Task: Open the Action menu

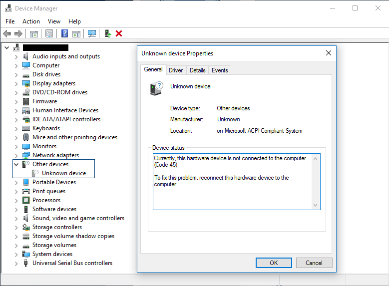Action: click(x=31, y=21)
